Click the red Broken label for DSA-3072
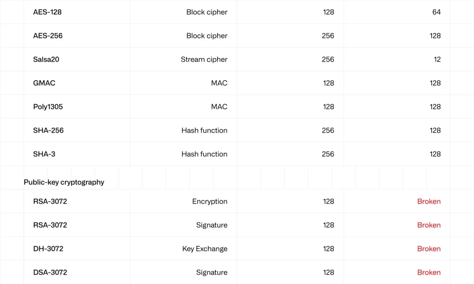Viewport: 474px width, 284px height. pyautogui.click(x=428, y=273)
